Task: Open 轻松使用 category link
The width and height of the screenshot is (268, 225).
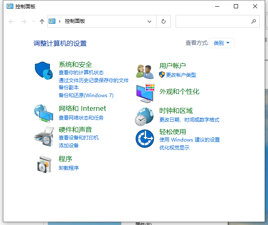Action: 172,132
